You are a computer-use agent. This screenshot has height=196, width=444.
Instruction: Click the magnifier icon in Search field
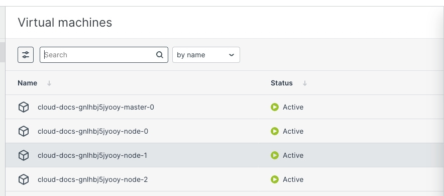click(x=160, y=55)
